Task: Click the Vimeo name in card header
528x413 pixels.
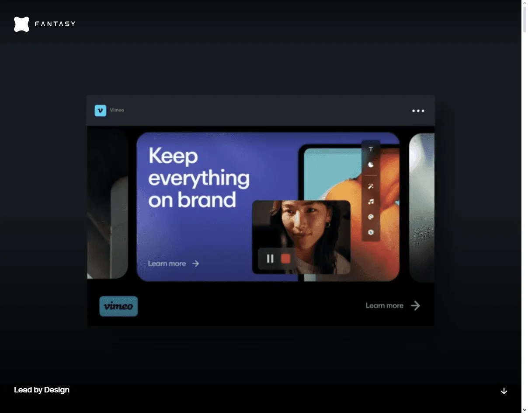Action: click(x=117, y=110)
